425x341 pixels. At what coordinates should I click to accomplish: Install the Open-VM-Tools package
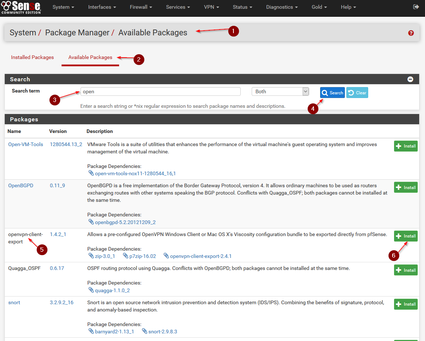pyautogui.click(x=406, y=146)
